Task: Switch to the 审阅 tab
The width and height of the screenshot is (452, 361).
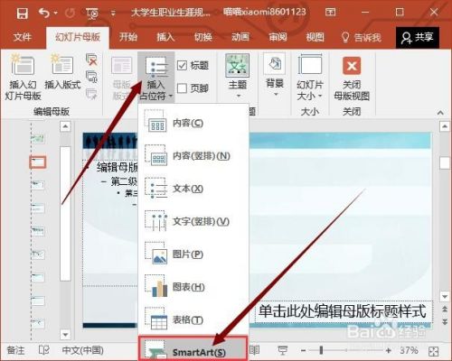Action: 278,37
